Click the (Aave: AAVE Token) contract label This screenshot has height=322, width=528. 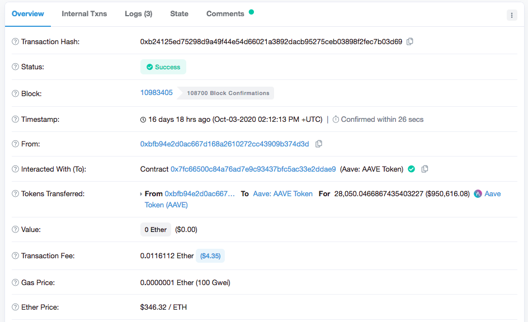click(372, 169)
